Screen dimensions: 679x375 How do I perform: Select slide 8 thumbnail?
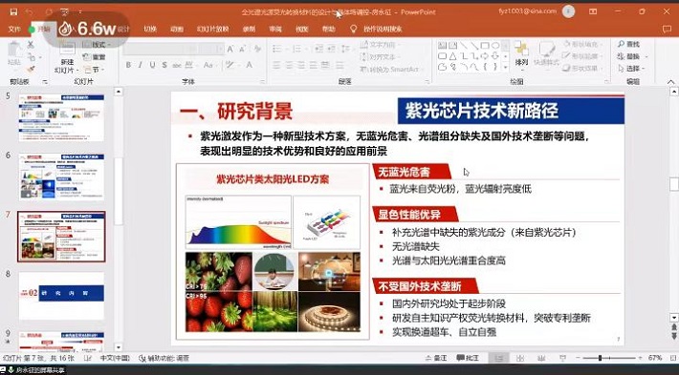click(x=61, y=296)
